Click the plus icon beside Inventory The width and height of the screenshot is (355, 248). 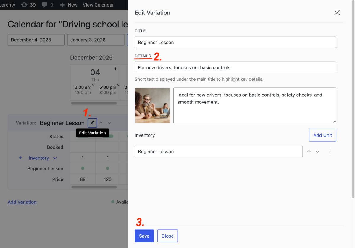[20, 158]
